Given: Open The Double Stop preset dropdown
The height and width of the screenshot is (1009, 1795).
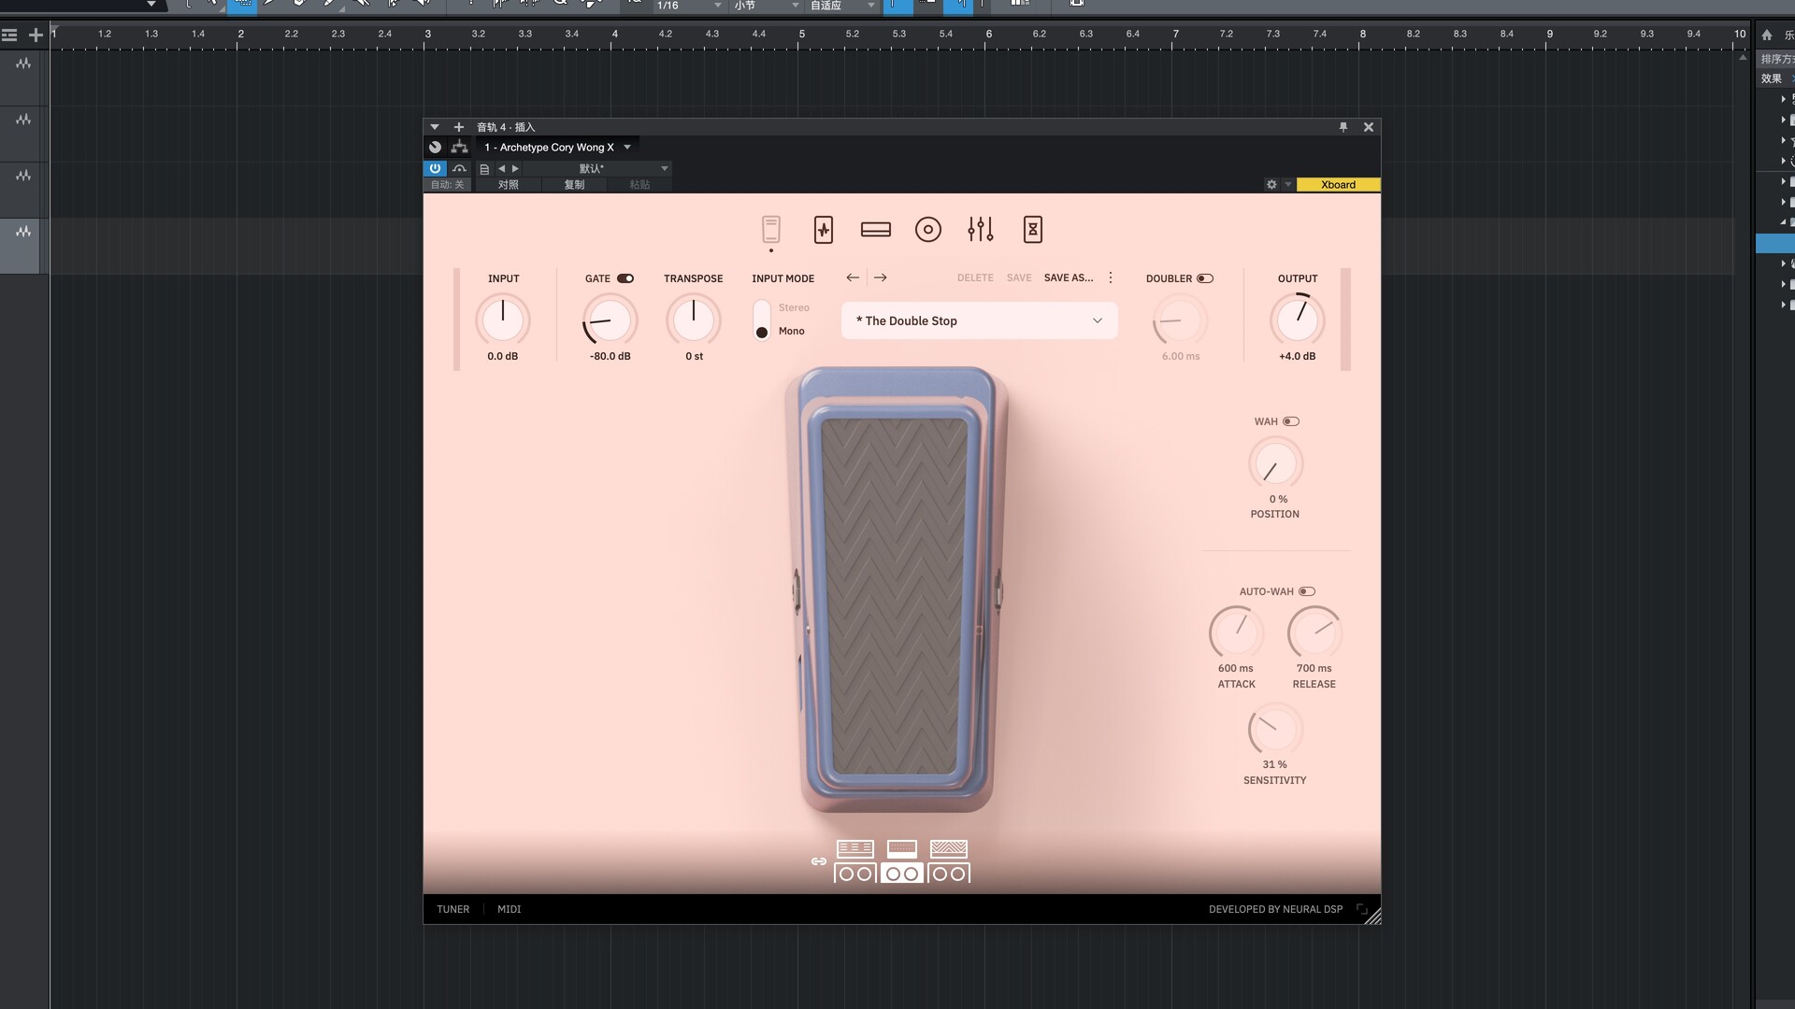Looking at the screenshot, I should click(x=979, y=320).
